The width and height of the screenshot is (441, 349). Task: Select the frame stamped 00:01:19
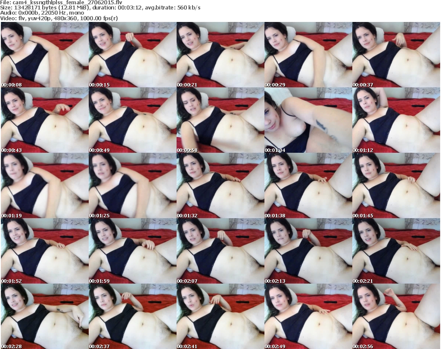[45, 185]
